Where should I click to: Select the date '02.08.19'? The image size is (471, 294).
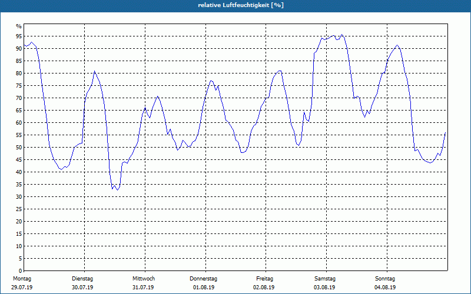click(264, 288)
